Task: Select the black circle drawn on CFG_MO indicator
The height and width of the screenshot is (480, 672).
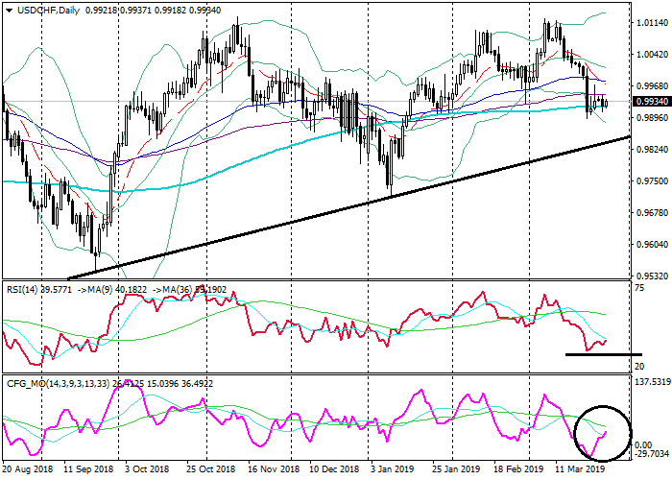Action: [602, 431]
